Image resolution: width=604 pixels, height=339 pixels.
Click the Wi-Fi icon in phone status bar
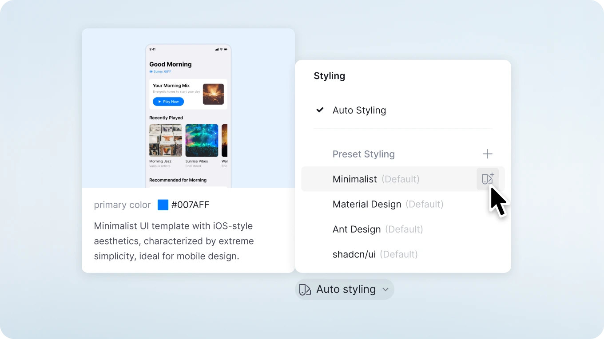pyautogui.click(x=221, y=49)
